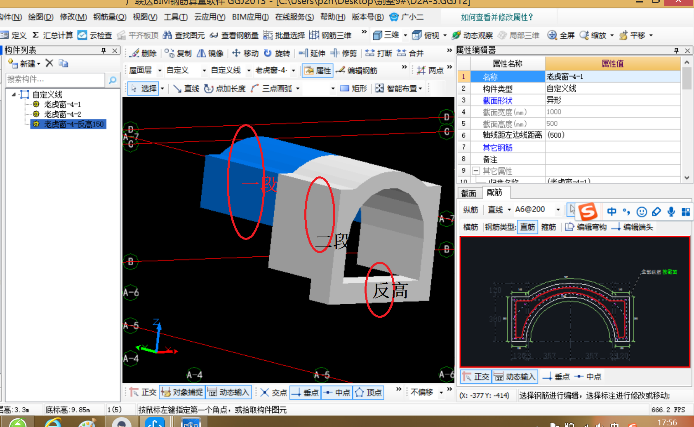This screenshot has width=694, height=427.
Task: Toggle 动态输入 in main drawing bar
Action: [229, 392]
